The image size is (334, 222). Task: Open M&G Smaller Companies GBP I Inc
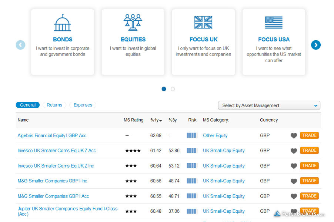pos(52,181)
